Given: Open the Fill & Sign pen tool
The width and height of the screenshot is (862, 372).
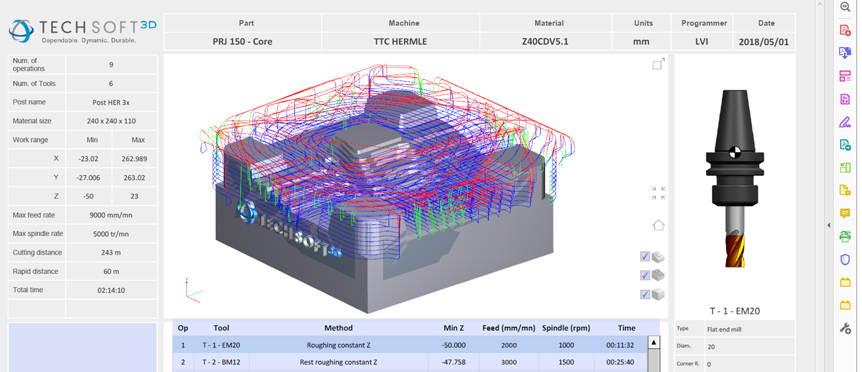Looking at the screenshot, I should click(845, 122).
